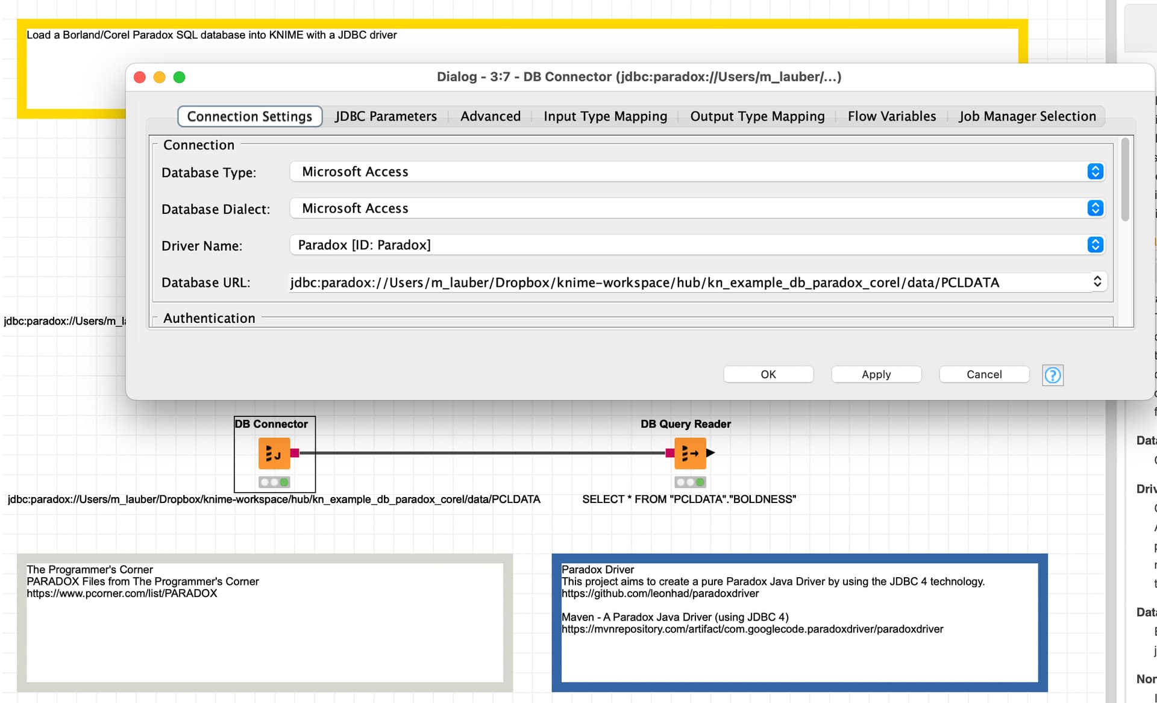Open the Database Type dropdown
Image resolution: width=1157 pixels, height=703 pixels.
pyautogui.click(x=697, y=172)
